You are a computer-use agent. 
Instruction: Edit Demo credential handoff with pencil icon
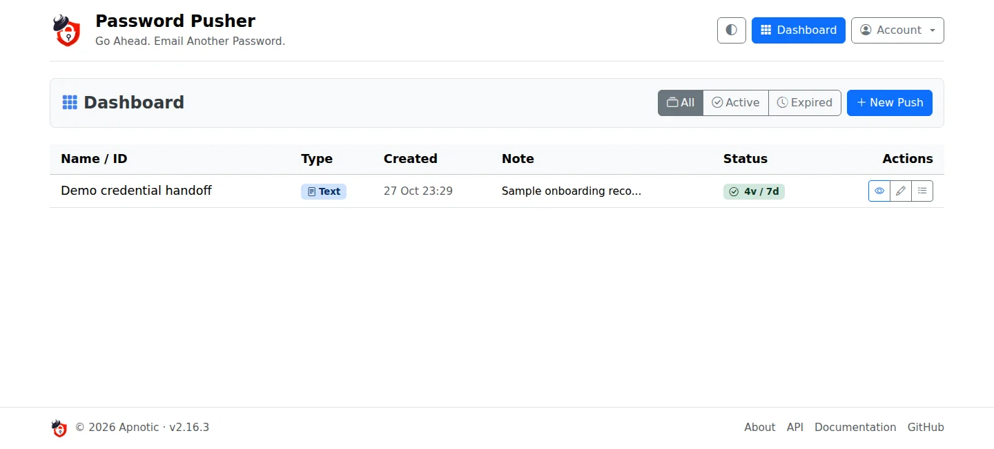(x=901, y=191)
